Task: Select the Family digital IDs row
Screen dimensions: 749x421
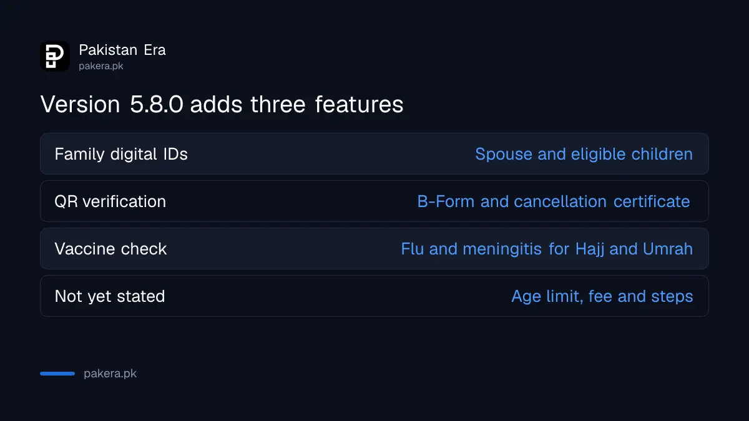Action: [x=374, y=153]
